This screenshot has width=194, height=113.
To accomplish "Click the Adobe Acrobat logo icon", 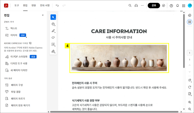I will (x=6, y=6).
